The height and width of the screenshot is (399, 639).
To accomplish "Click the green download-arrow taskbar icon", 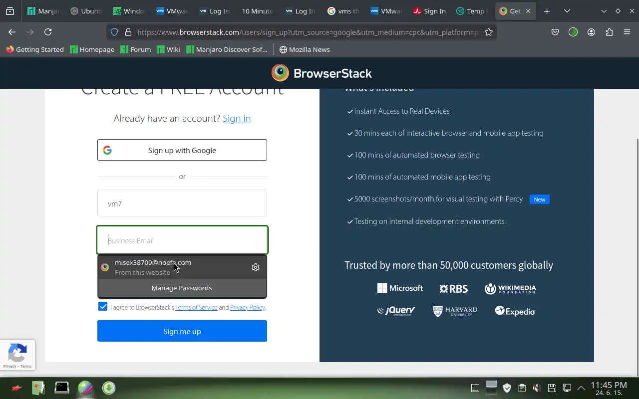I will (109, 388).
